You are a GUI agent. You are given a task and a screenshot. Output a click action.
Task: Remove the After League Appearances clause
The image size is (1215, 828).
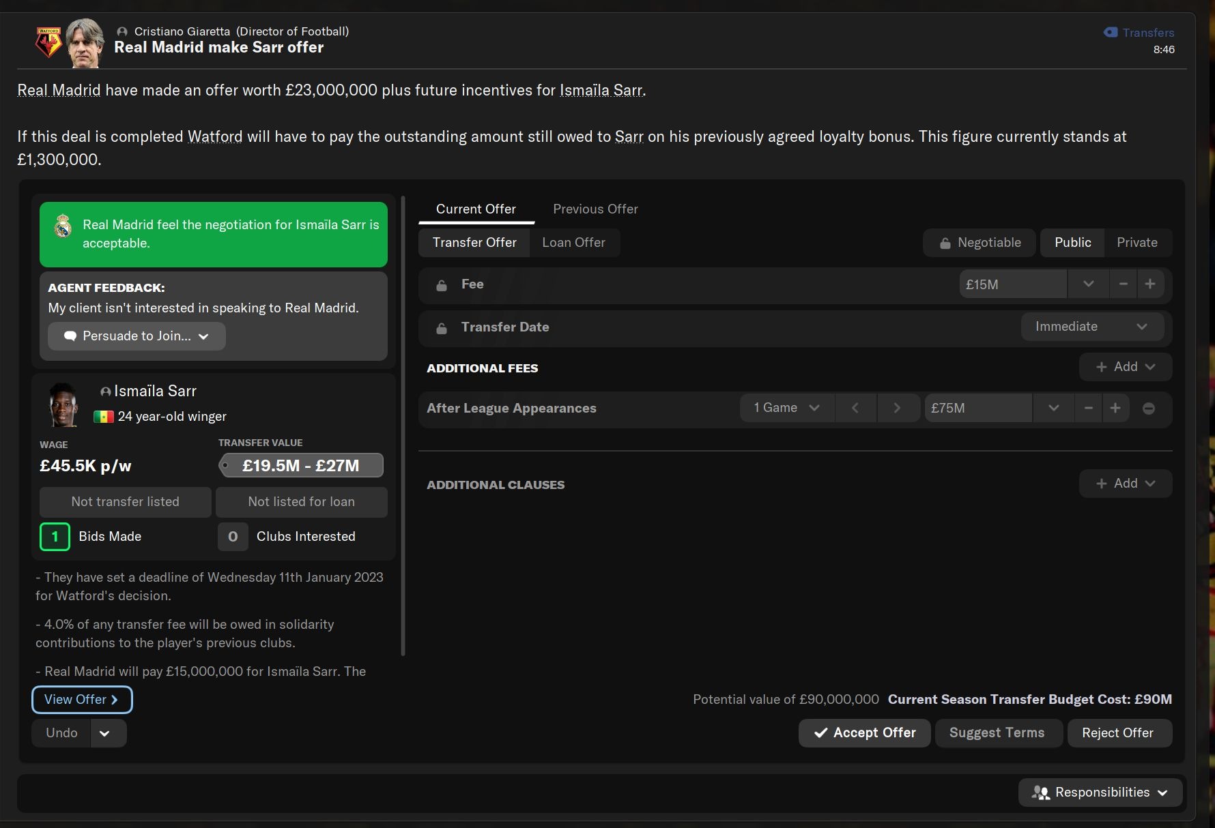1149,409
